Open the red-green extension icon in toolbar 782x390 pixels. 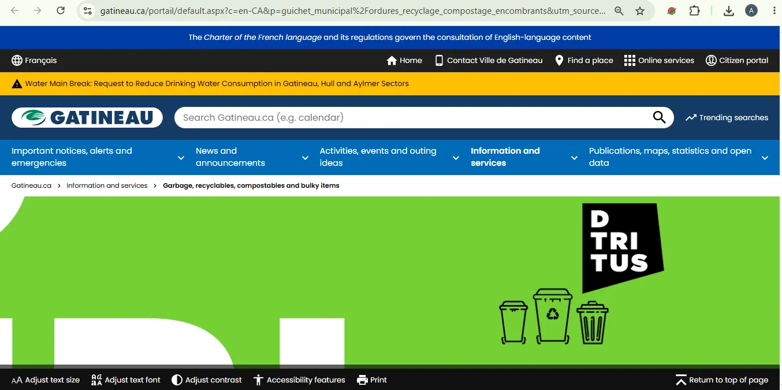pyautogui.click(x=671, y=10)
